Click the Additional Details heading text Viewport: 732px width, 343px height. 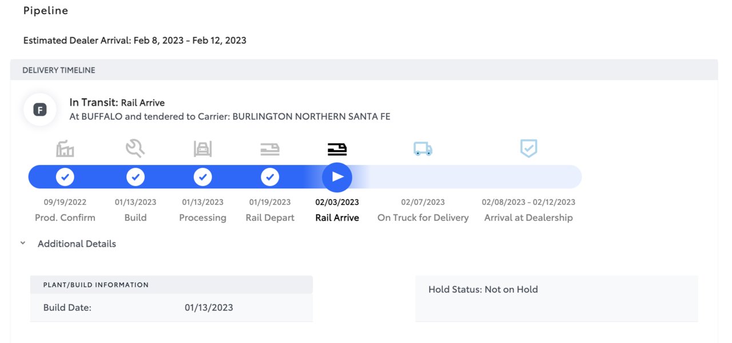tap(77, 244)
